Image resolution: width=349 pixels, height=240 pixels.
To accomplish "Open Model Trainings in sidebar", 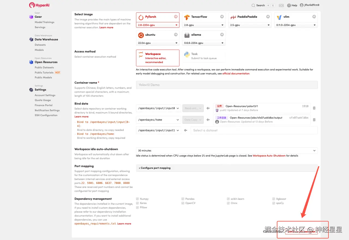I will pyautogui.click(x=44, y=22).
